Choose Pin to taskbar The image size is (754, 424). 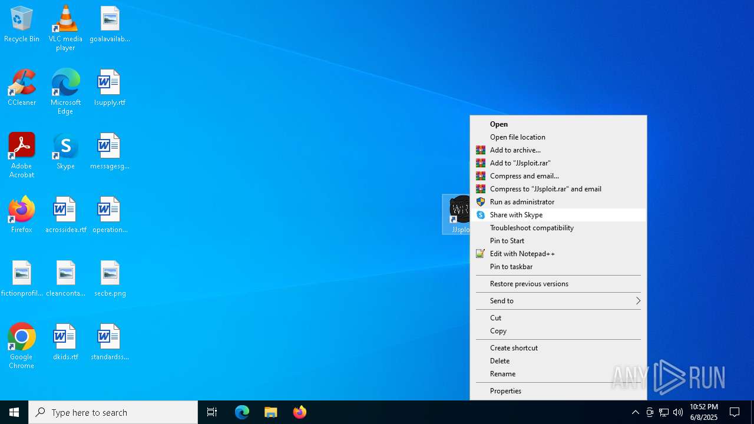pos(558,267)
